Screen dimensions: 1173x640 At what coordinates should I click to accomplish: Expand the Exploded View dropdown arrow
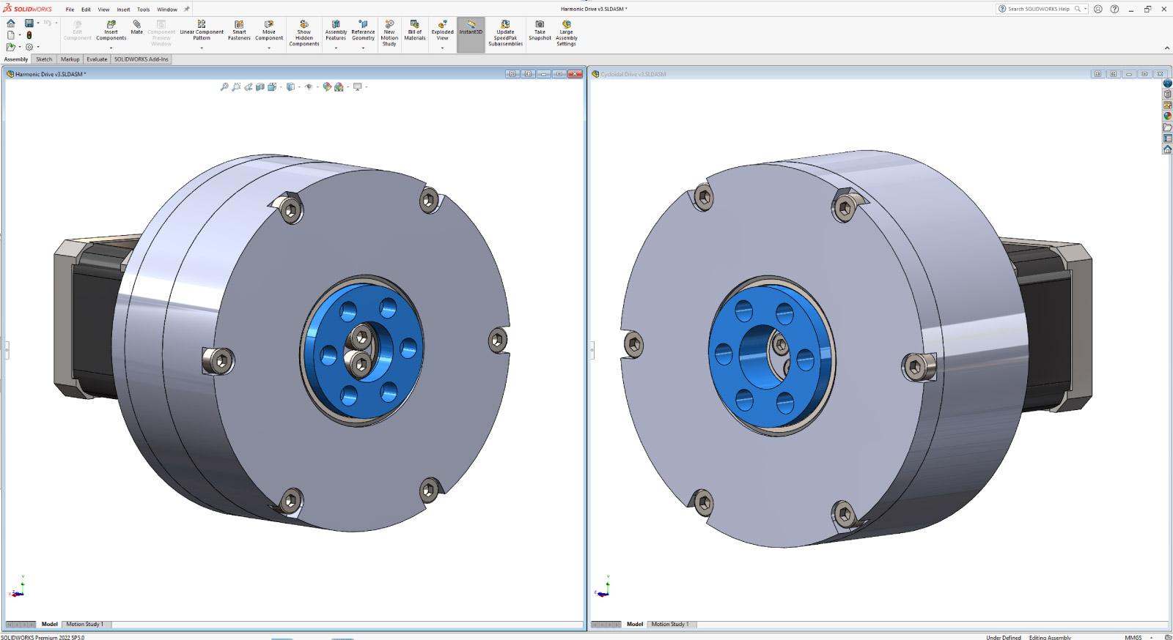(x=442, y=48)
